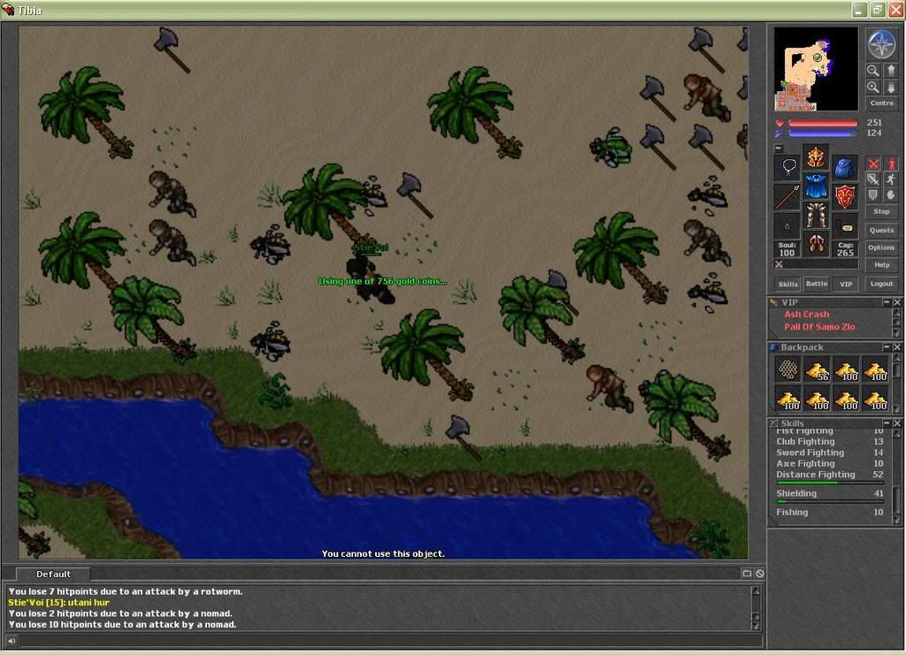Viewport: 906px width, 655px height.
Task: Click the conditions status bar icon
Action: [x=779, y=265]
